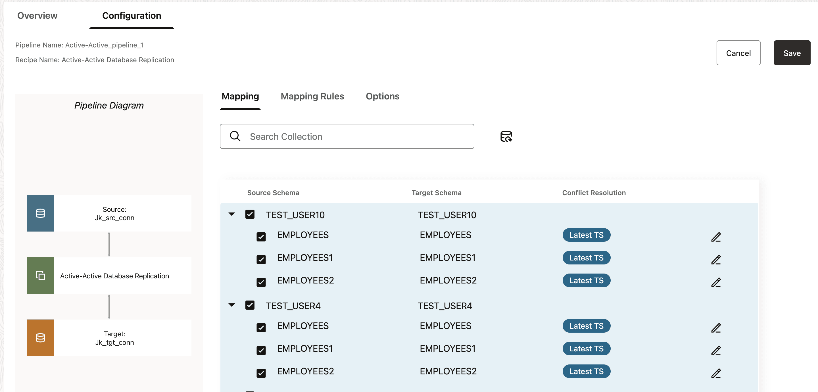Edit conflict resolution for TEST_USER10 EMPLOYEES
The image size is (818, 392).
(716, 237)
